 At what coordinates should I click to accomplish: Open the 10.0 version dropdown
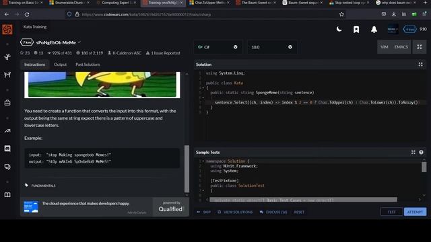click(x=272, y=47)
